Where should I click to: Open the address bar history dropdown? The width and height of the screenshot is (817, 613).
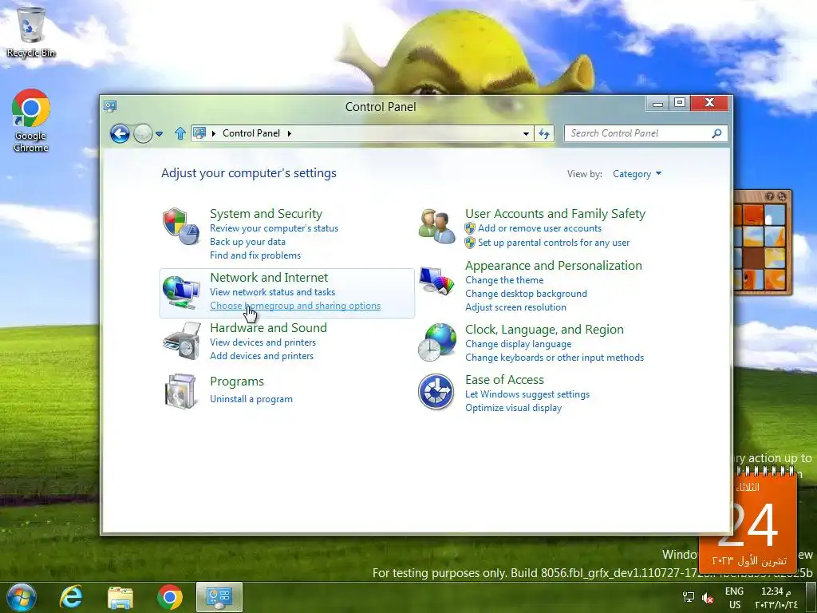tap(527, 133)
